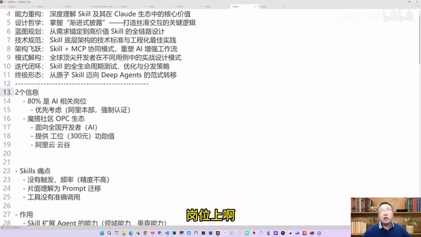Viewport: 421px width, 237px height.
Task: Open Microsoft Edge from taskbar
Action: (x=131, y=233)
